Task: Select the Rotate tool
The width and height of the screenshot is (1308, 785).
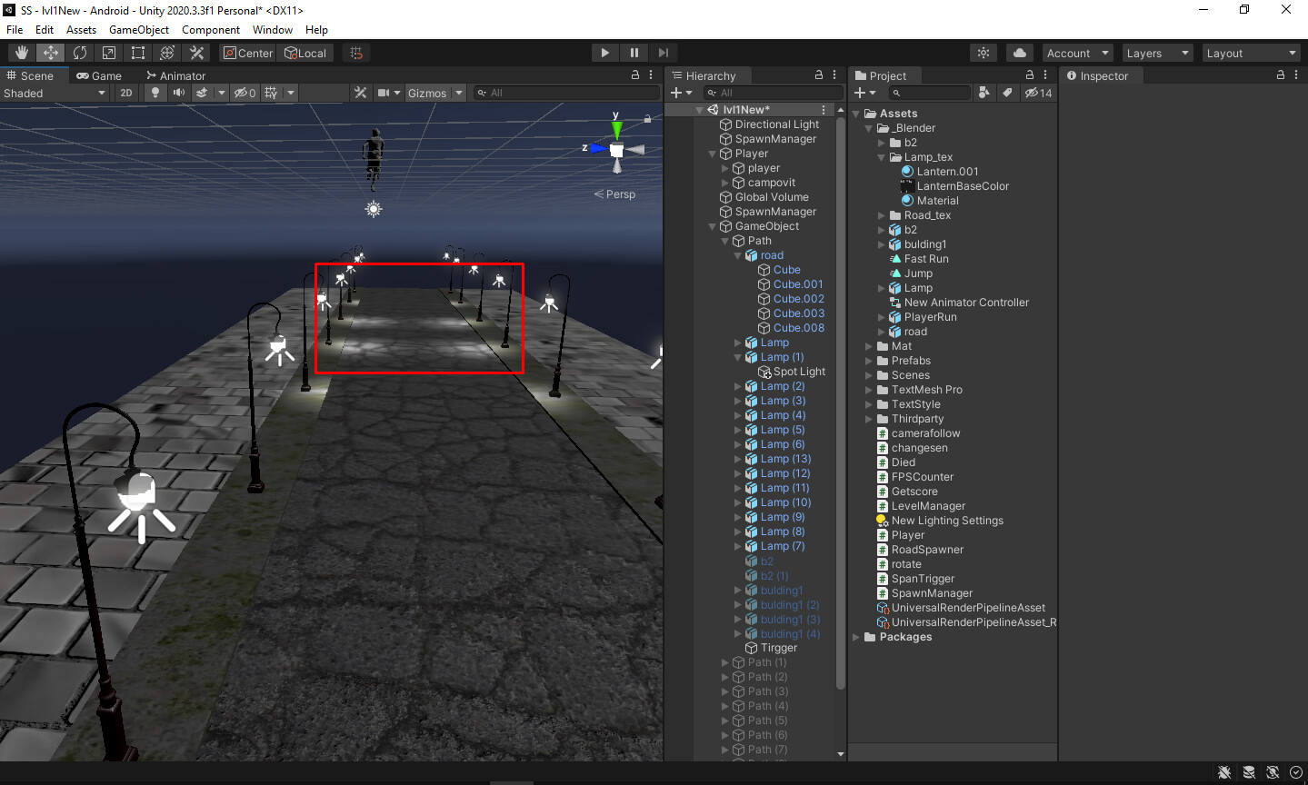Action: tap(80, 53)
